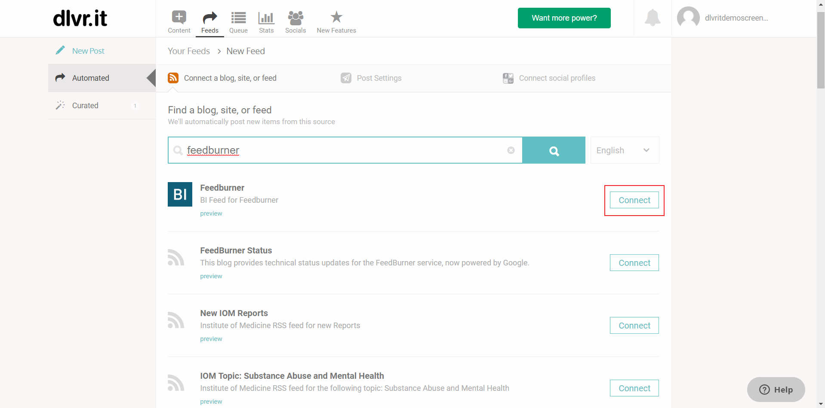Select Connect a blog, site, or feed step
825x408 pixels.
click(230, 78)
